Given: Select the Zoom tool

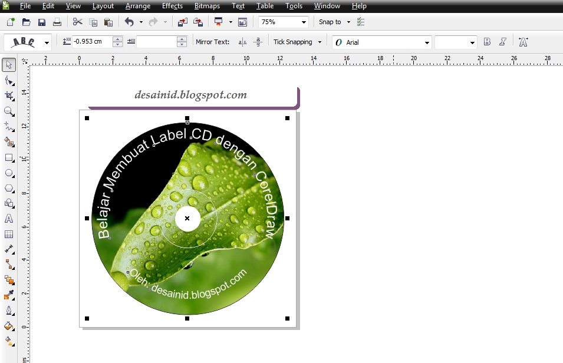Looking at the screenshot, I should (x=9, y=111).
